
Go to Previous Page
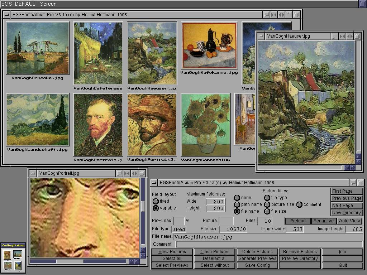(x=347, y=198)
